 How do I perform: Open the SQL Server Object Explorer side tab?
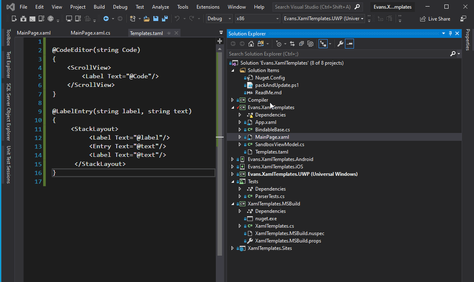9,112
